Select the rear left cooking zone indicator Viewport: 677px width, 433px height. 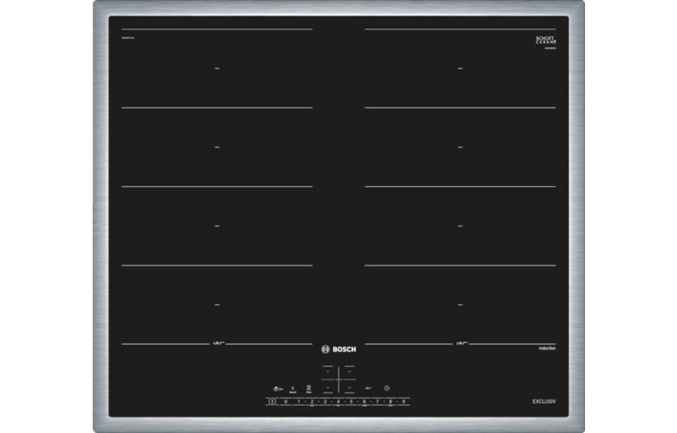pos(328,371)
